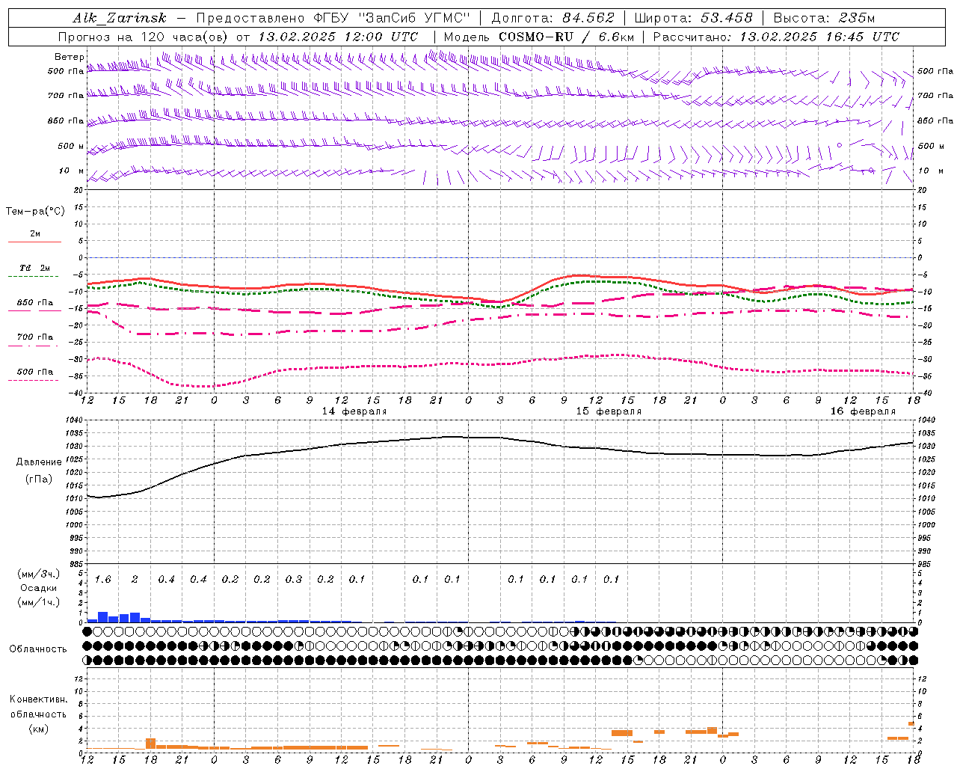This screenshot has height=766, width=957.
Task: Click the Конвективн. облачность label
Action: point(38,707)
